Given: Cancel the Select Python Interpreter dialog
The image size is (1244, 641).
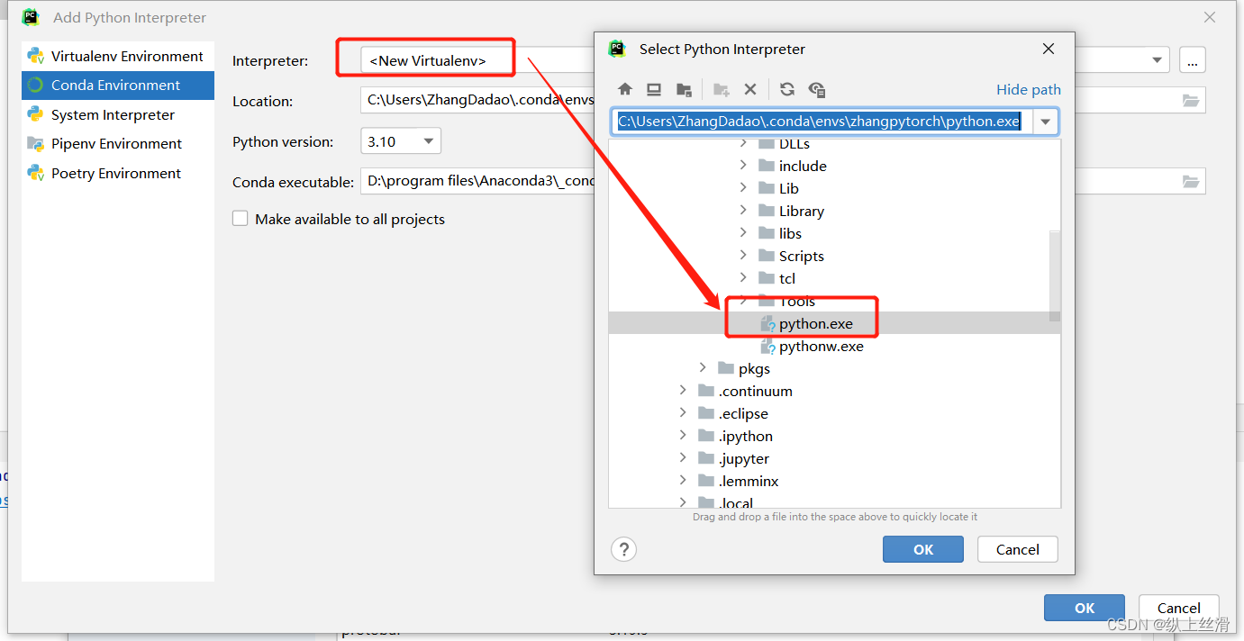Looking at the screenshot, I should [x=1018, y=549].
